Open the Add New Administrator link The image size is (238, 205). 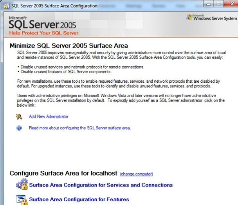click(x=49, y=116)
